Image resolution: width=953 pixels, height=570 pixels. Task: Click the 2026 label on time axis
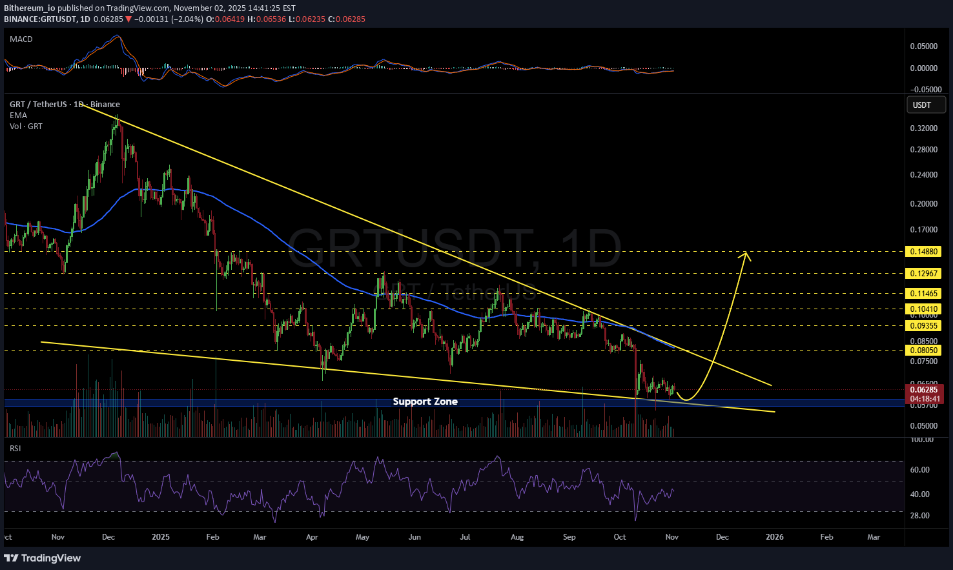[x=774, y=537]
